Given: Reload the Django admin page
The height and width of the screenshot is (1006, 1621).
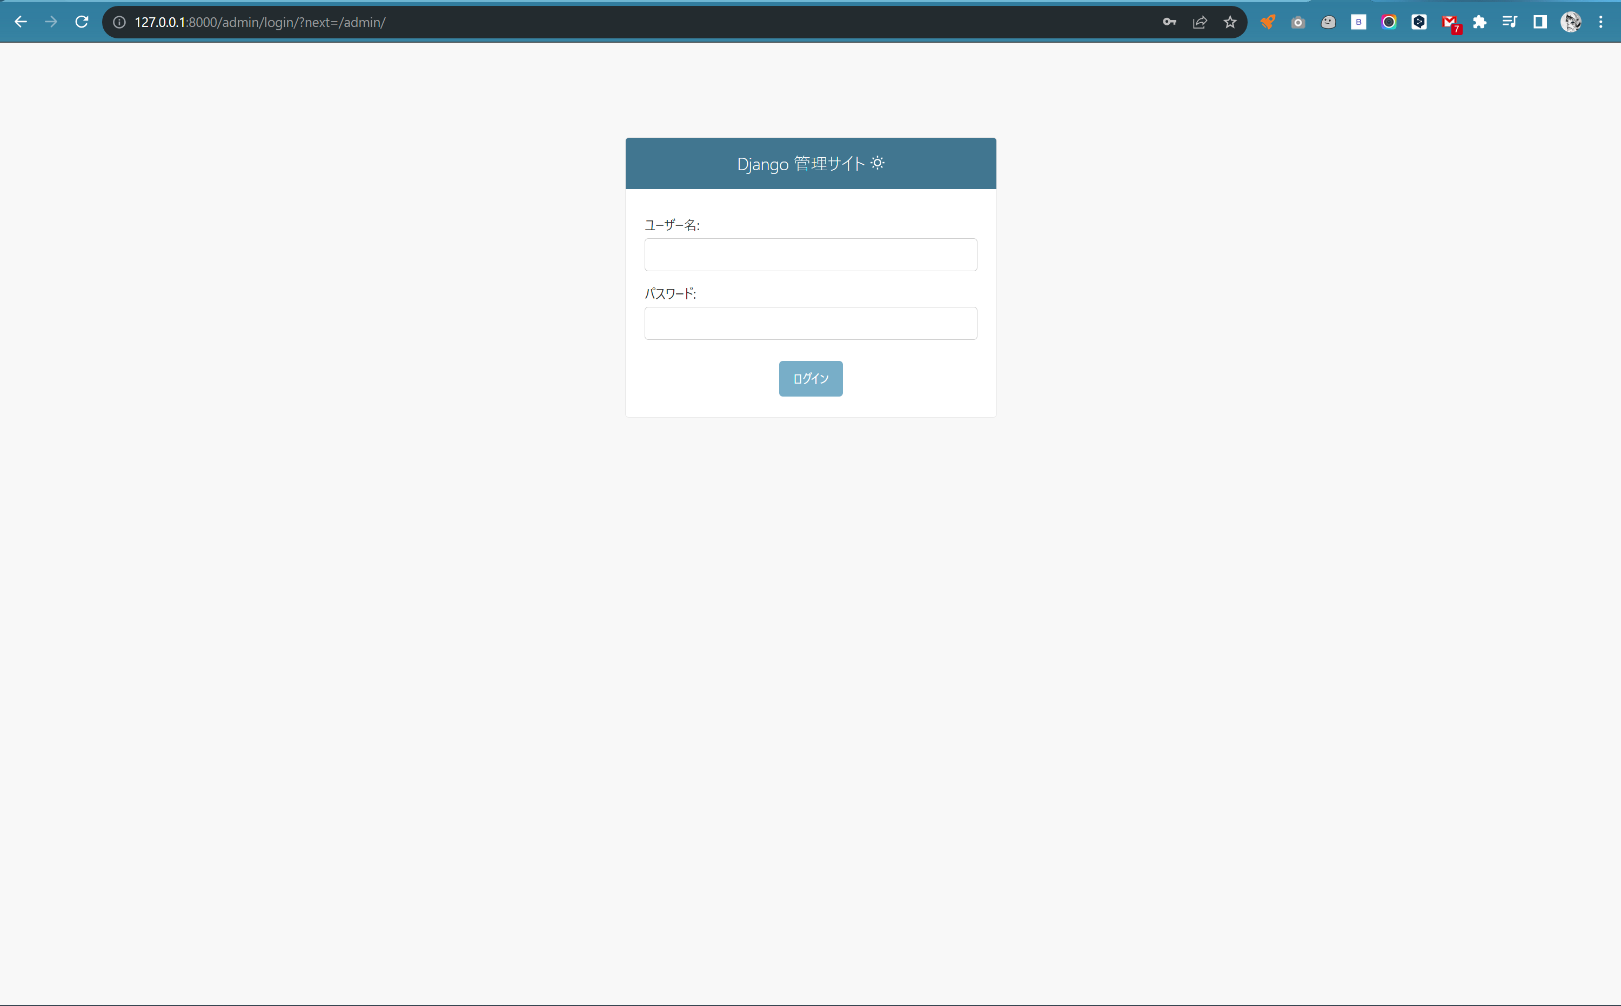Looking at the screenshot, I should (81, 22).
